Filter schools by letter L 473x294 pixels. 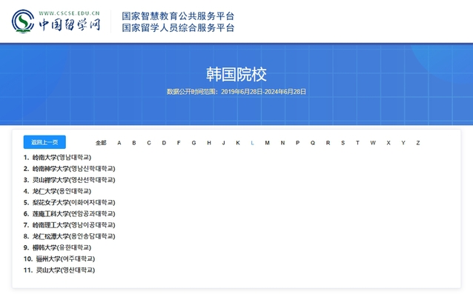click(x=252, y=143)
